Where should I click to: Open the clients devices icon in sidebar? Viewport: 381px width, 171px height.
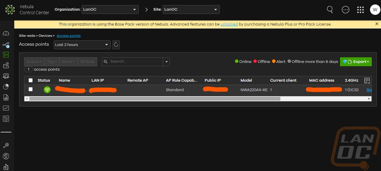(x=6, y=76)
